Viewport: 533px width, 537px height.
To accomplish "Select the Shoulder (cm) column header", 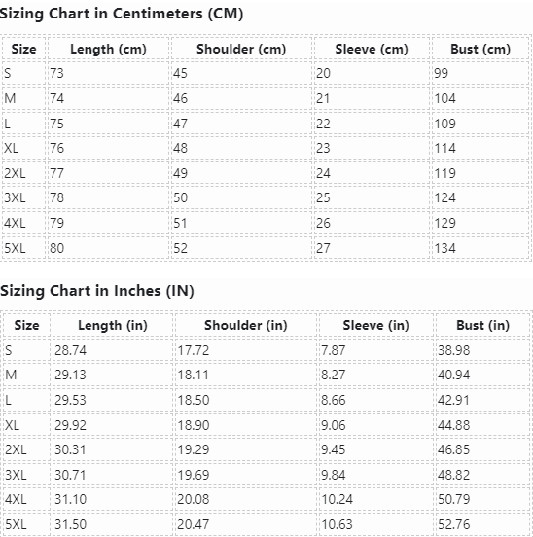I will tap(241, 49).
